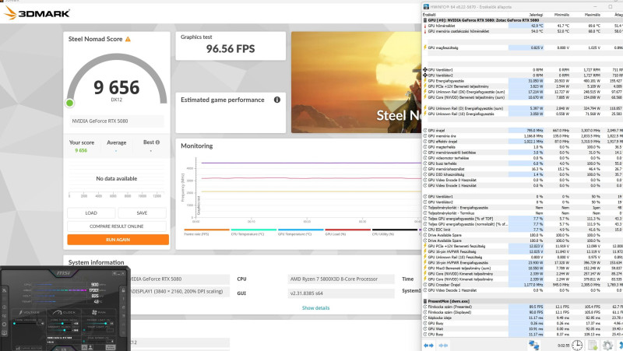Open HWiNFO sensor settings gear icon
Viewport: 623px width, 351px height.
(x=607, y=346)
